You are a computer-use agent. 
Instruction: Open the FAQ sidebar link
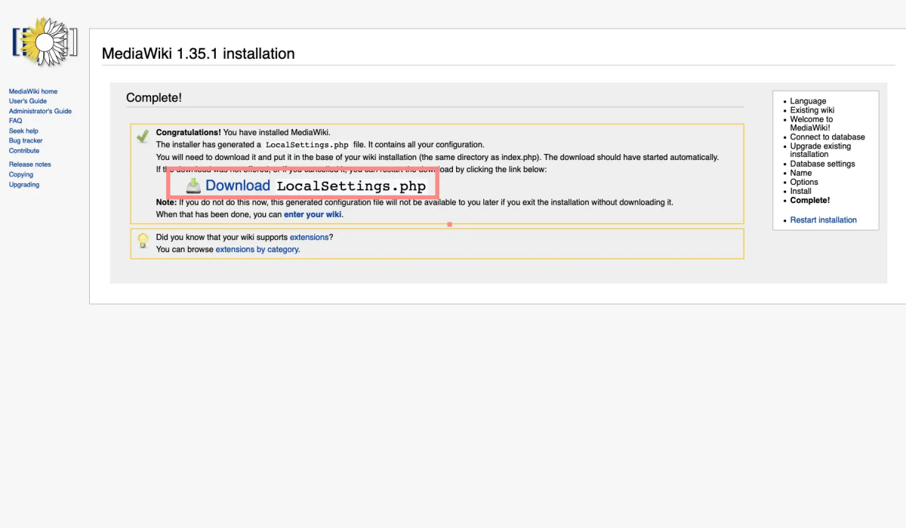click(x=15, y=121)
